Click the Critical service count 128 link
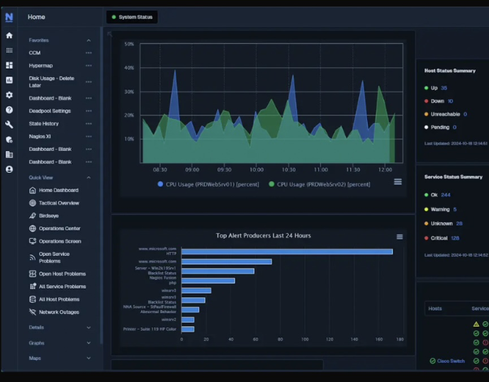The height and width of the screenshot is (382, 489). coord(455,238)
